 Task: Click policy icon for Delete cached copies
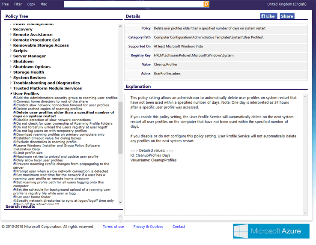click(x=15, y=108)
